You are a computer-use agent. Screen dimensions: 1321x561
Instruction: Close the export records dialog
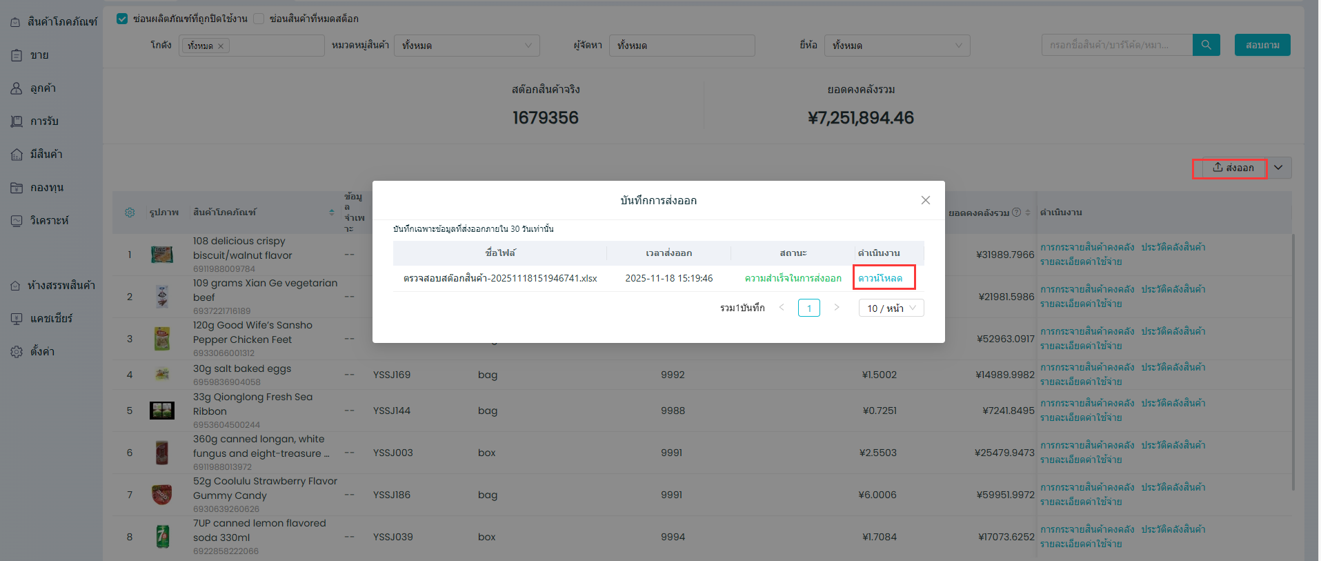pos(925,200)
